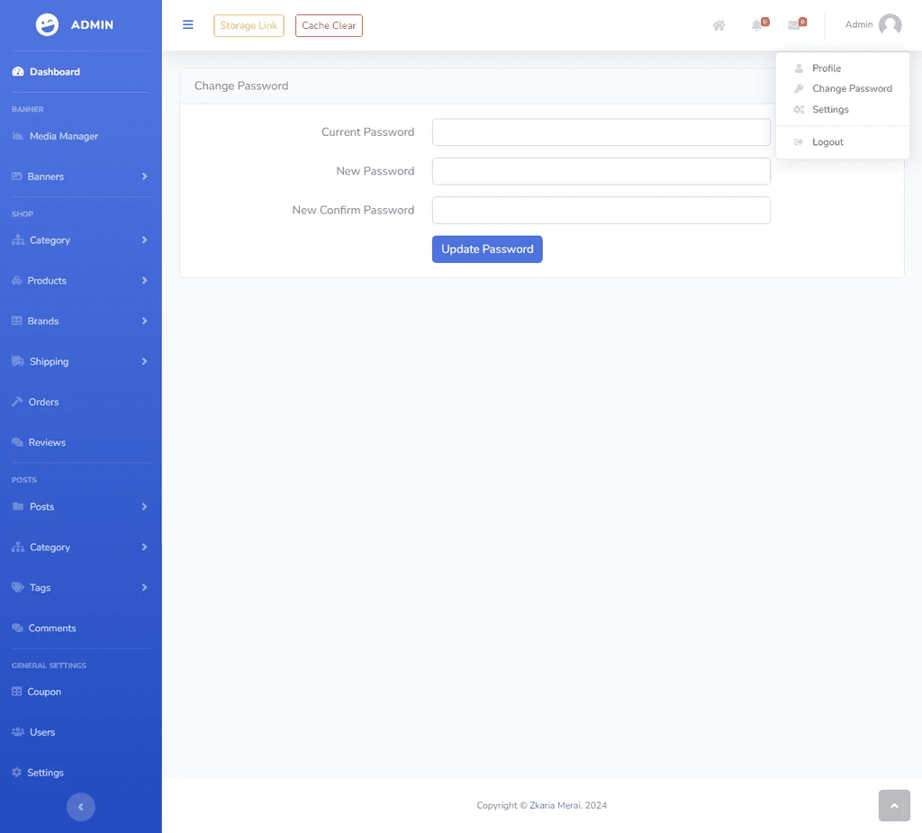Open Comments page from sidebar
922x833 pixels.
click(52, 629)
